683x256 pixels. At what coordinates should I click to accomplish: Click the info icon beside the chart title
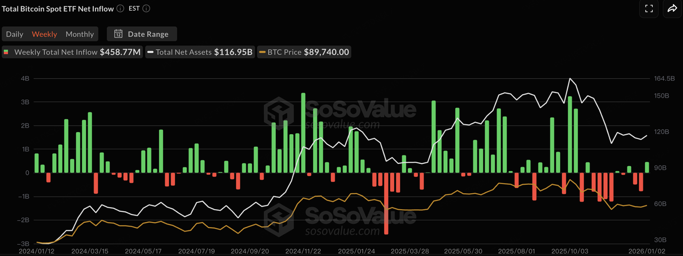tap(120, 9)
